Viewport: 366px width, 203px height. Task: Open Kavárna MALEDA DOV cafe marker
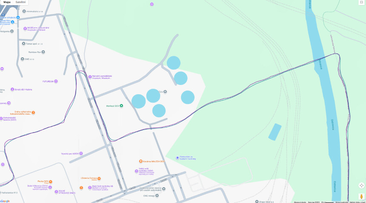pos(141,161)
